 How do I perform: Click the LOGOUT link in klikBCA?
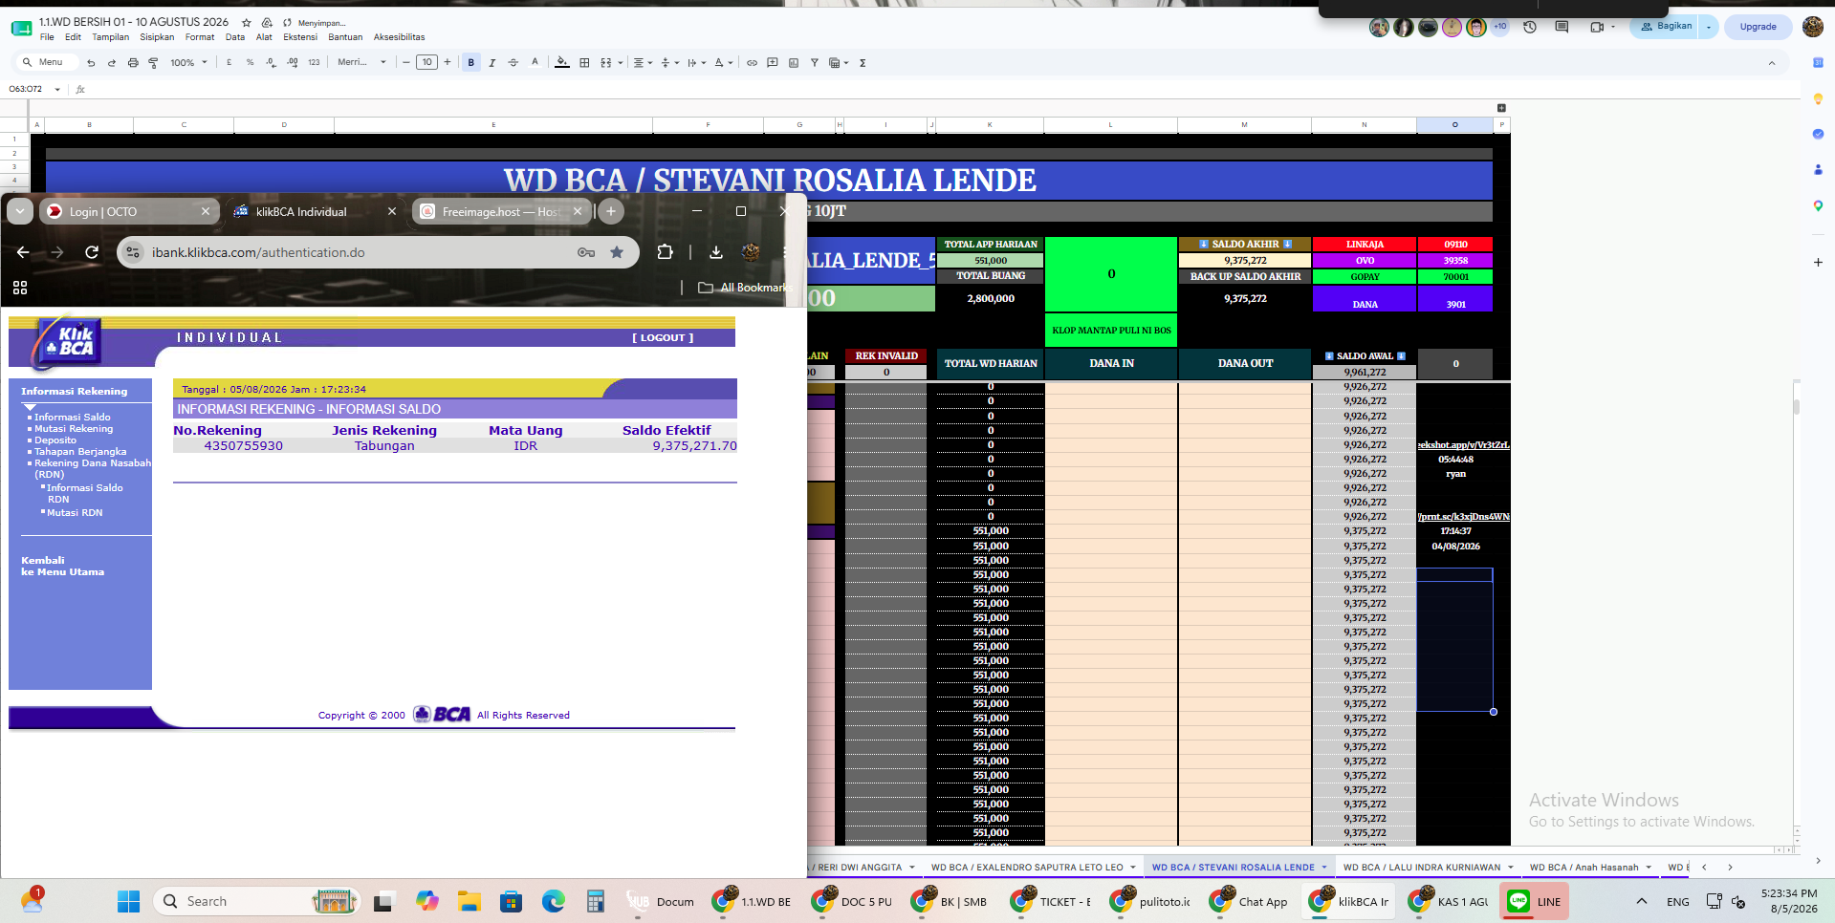coord(663,337)
